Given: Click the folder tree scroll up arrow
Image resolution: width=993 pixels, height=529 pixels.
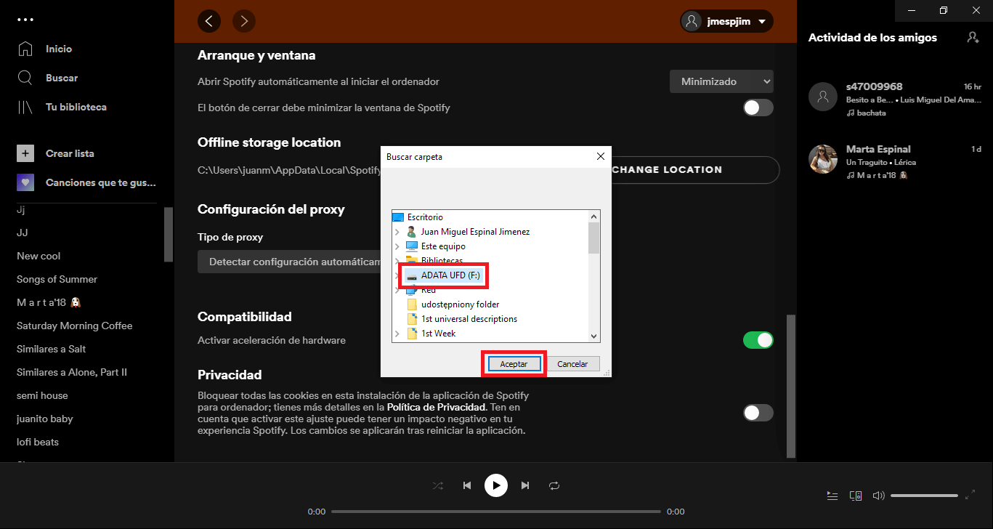Looking at the screenshot, I should 593,217.
